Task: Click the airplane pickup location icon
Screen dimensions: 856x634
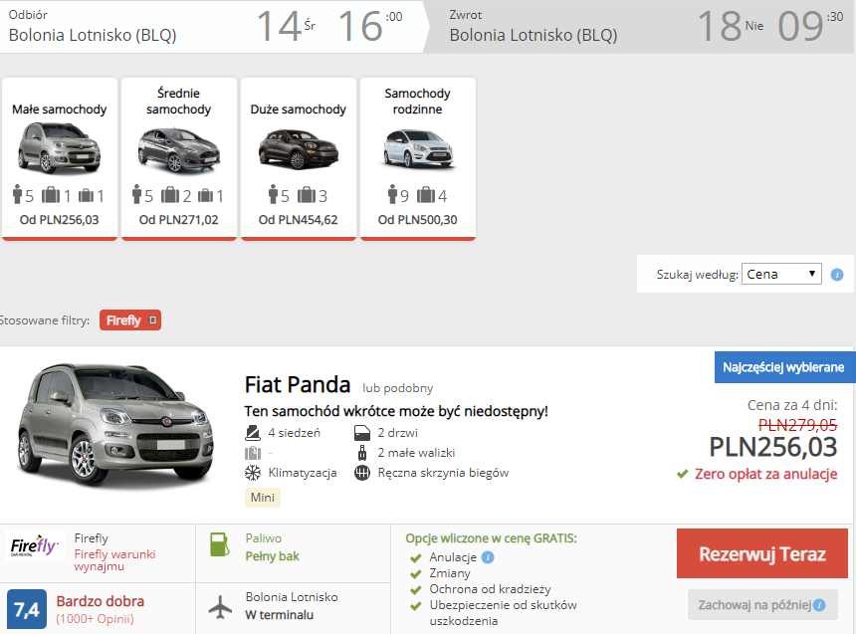Action: (220, 607)
